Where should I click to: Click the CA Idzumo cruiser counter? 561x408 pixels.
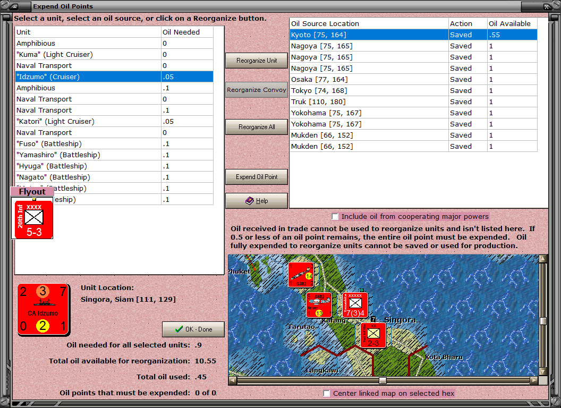pyautogui.click(x=43, y=310)
